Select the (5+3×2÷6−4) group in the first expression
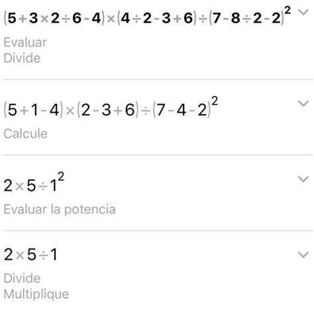Screen dimensions: 314x314 coord(54,18)
